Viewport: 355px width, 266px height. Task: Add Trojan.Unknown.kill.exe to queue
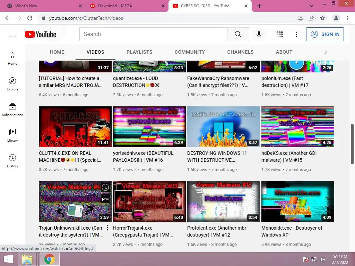(105, 199)
